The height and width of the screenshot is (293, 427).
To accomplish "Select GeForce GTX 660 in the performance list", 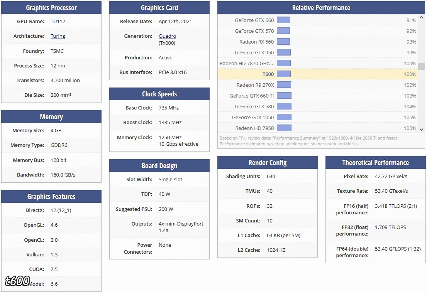I will (254, 20).
